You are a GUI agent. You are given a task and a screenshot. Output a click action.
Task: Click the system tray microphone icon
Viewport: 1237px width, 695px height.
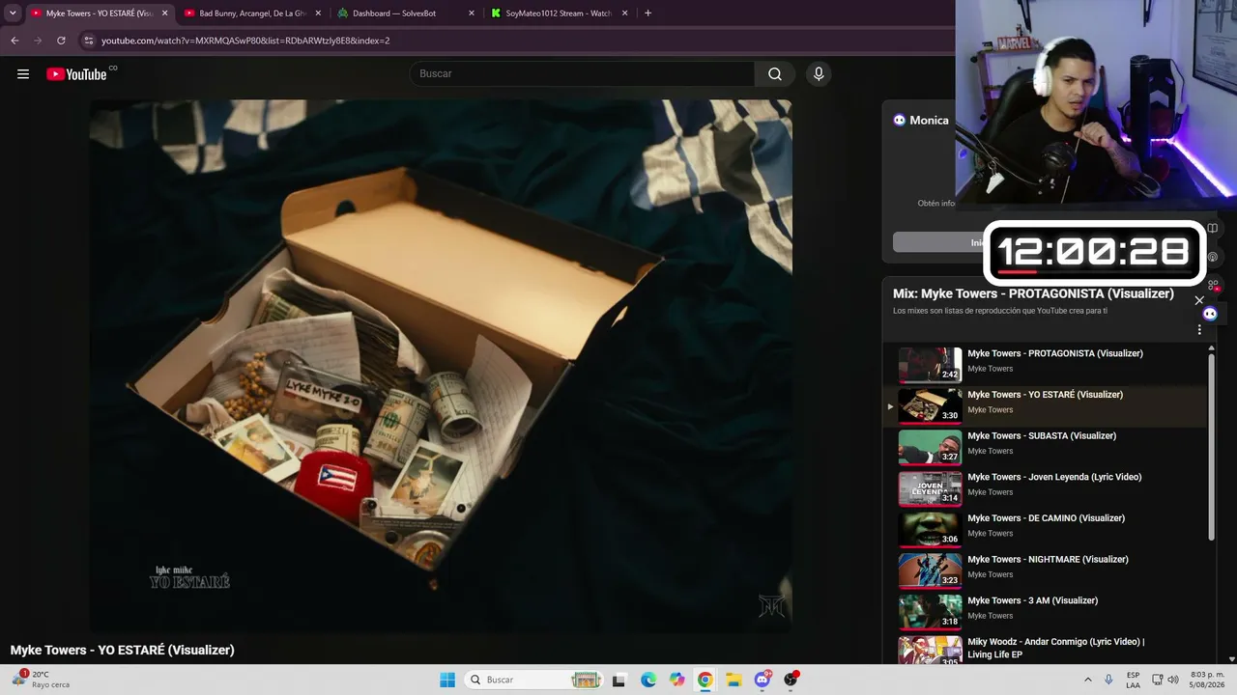tap(1108, 680)
